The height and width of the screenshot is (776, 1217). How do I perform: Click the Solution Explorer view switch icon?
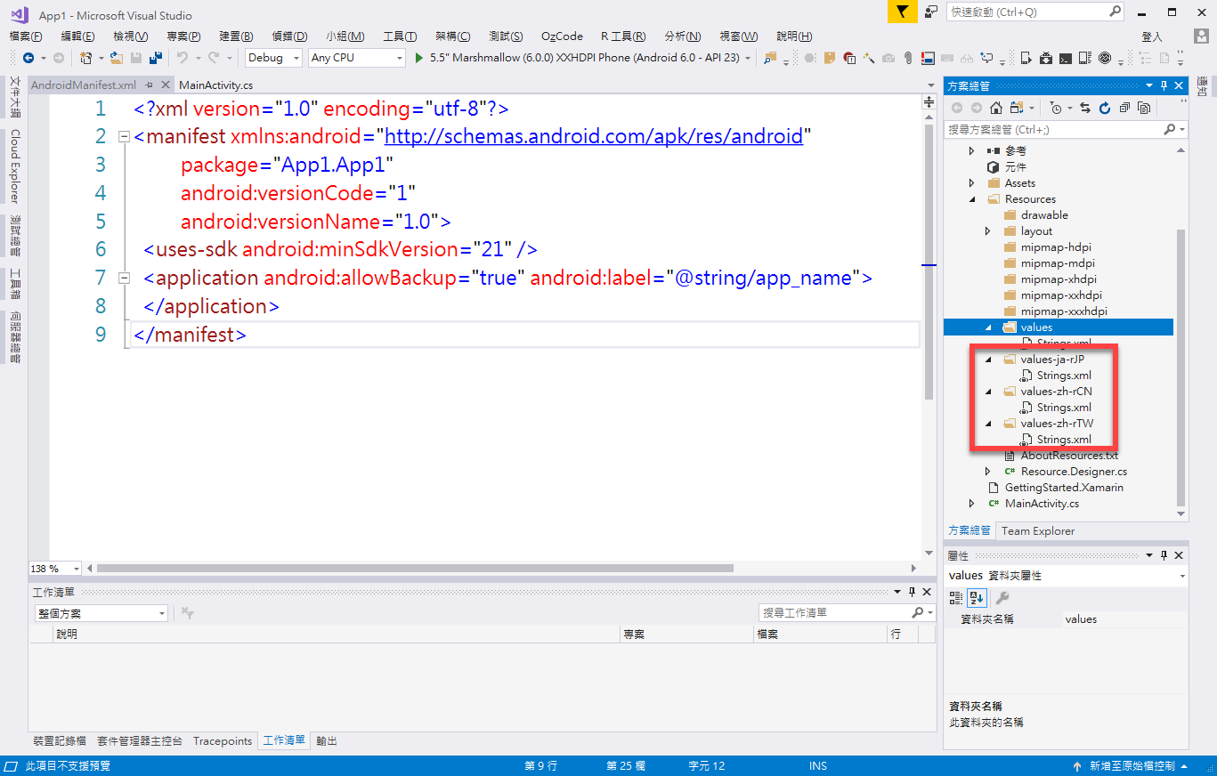tap(1017, 108)
